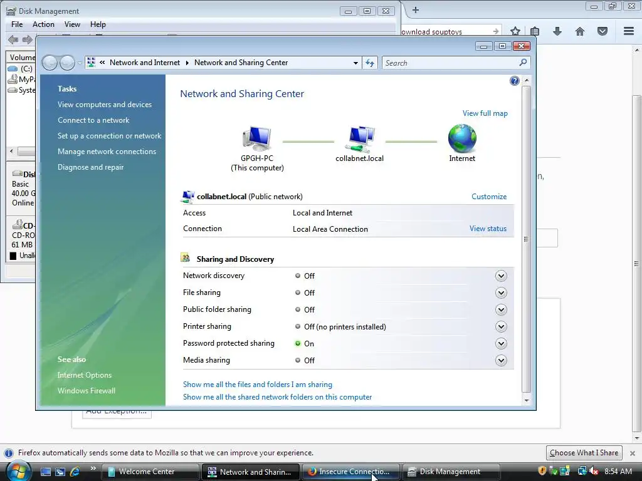Click the Pocket icon in Firefox toolbar
Screen dimensions: 642x481
(x=603, y=31)
